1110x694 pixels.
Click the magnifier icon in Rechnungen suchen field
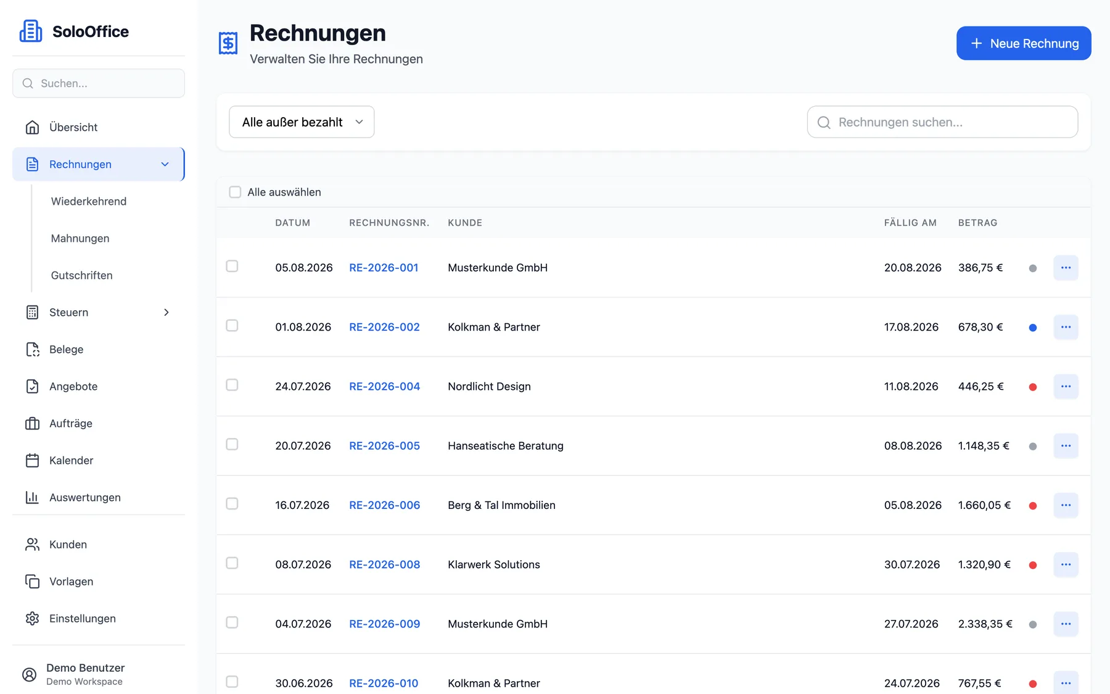click(x=824, y=122)
